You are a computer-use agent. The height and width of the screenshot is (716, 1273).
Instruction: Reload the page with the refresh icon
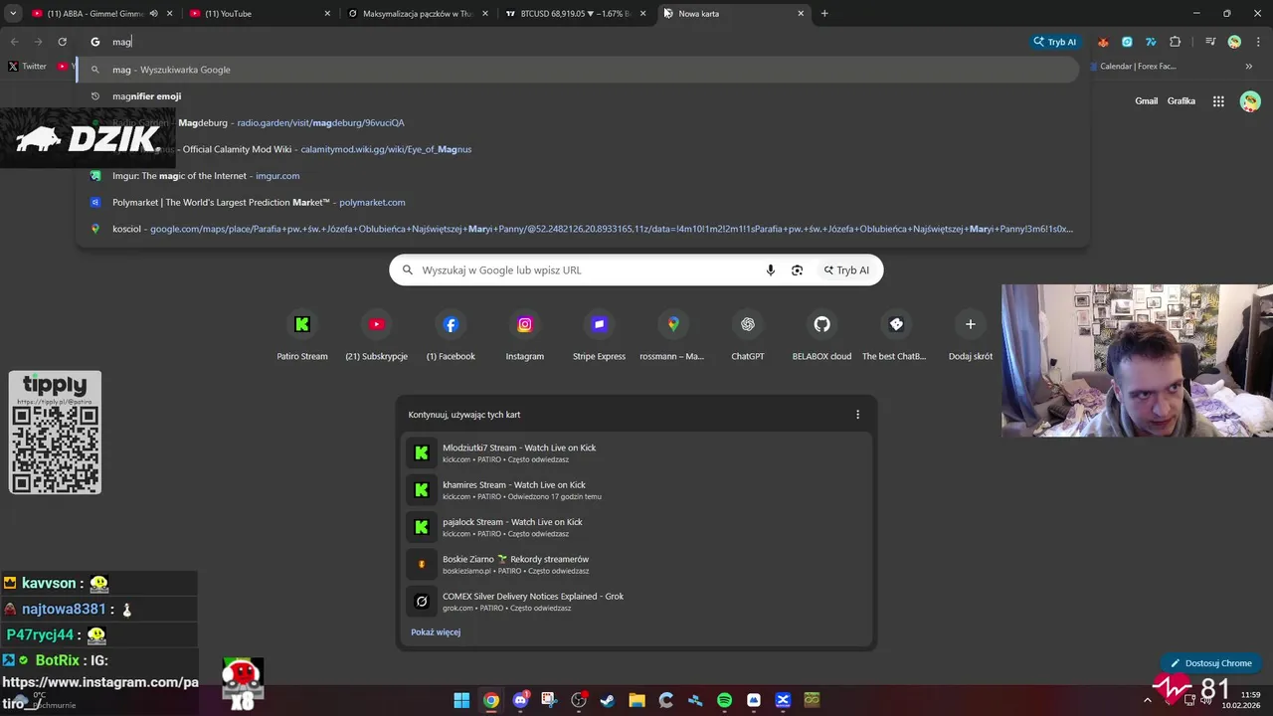(62, 42)
